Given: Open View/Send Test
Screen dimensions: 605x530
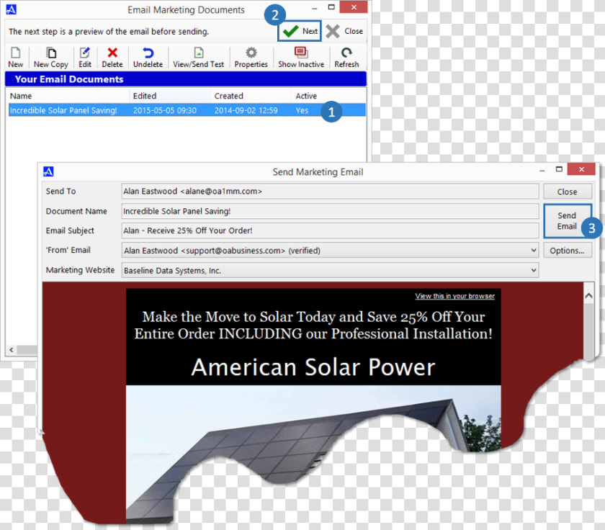Looking at the screenshot, I should [x=198, y=58].
